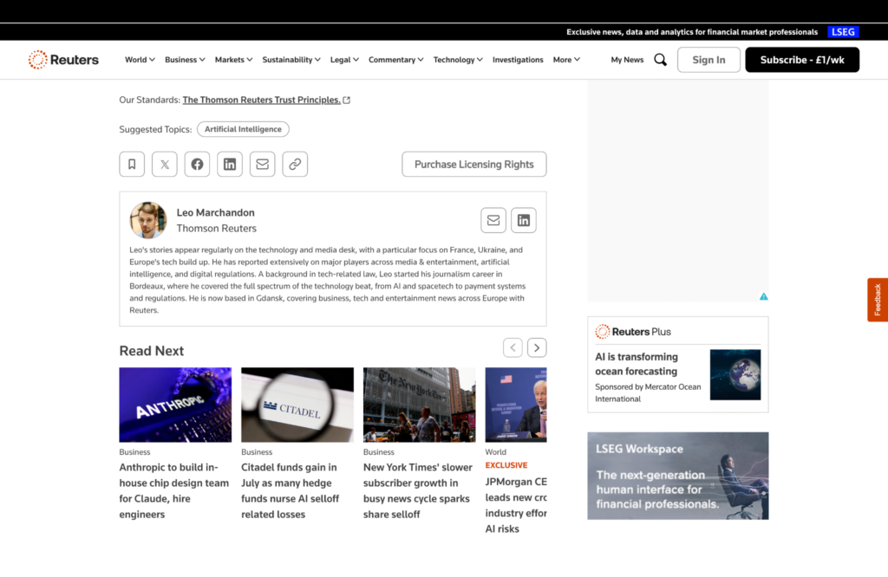The image size is (888, 577).
Task: Click Business label above Citadel headline
Action: pyautogui.click(x=257, y=452)
